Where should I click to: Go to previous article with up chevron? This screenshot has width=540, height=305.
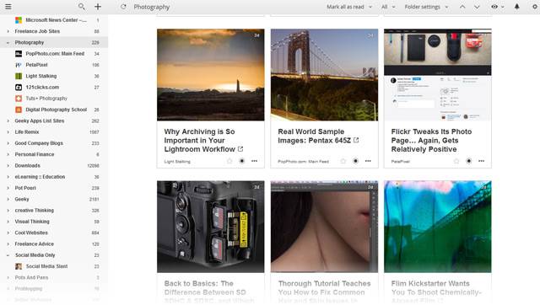click(462, 7)
